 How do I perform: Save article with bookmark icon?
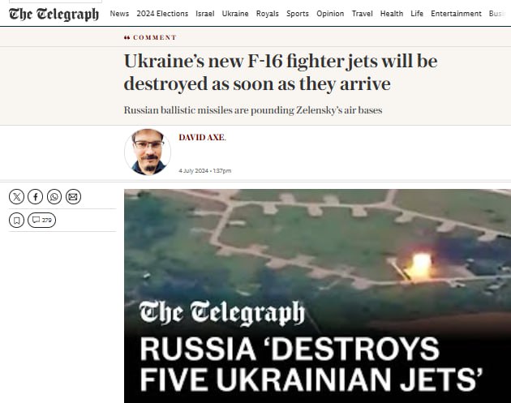point(16,221)
